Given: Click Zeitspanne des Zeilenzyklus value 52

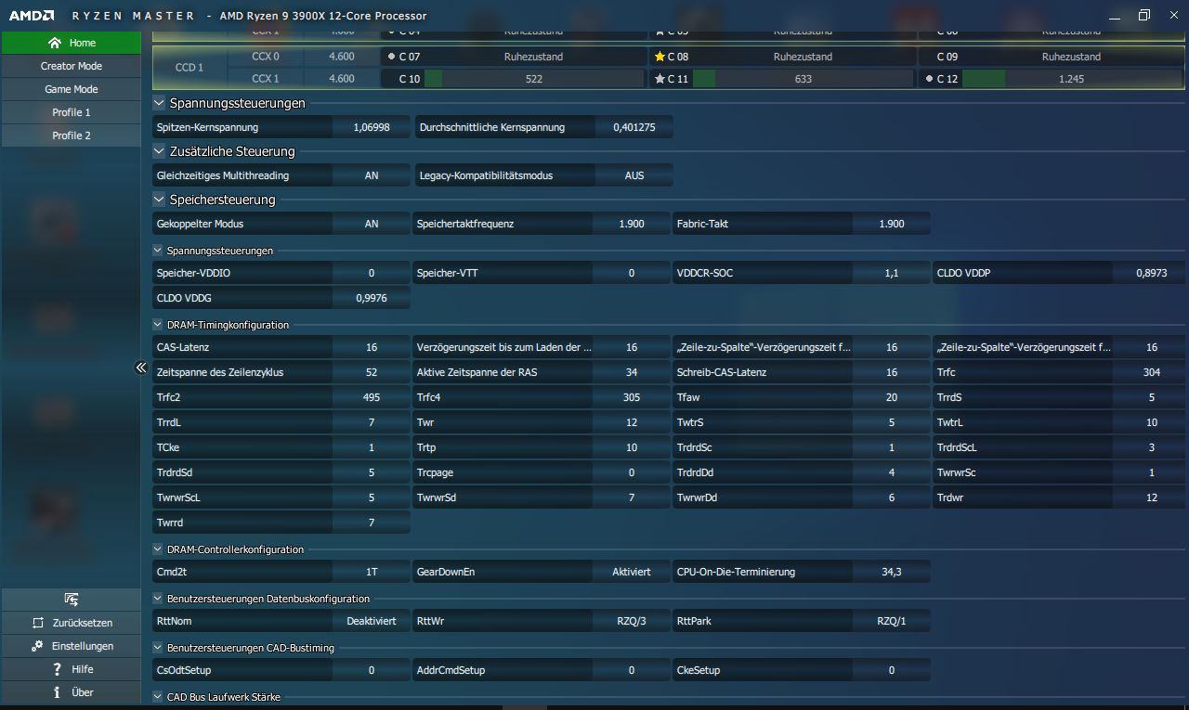Looking at the screenshot, I should (372, 372).
